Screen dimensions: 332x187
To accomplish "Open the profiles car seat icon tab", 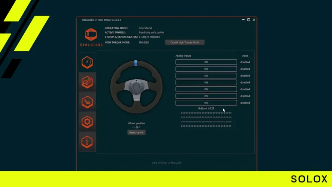I will click(x=87, y=102).
